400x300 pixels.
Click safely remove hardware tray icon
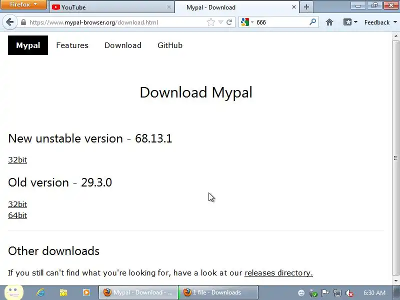coord(313,293)
